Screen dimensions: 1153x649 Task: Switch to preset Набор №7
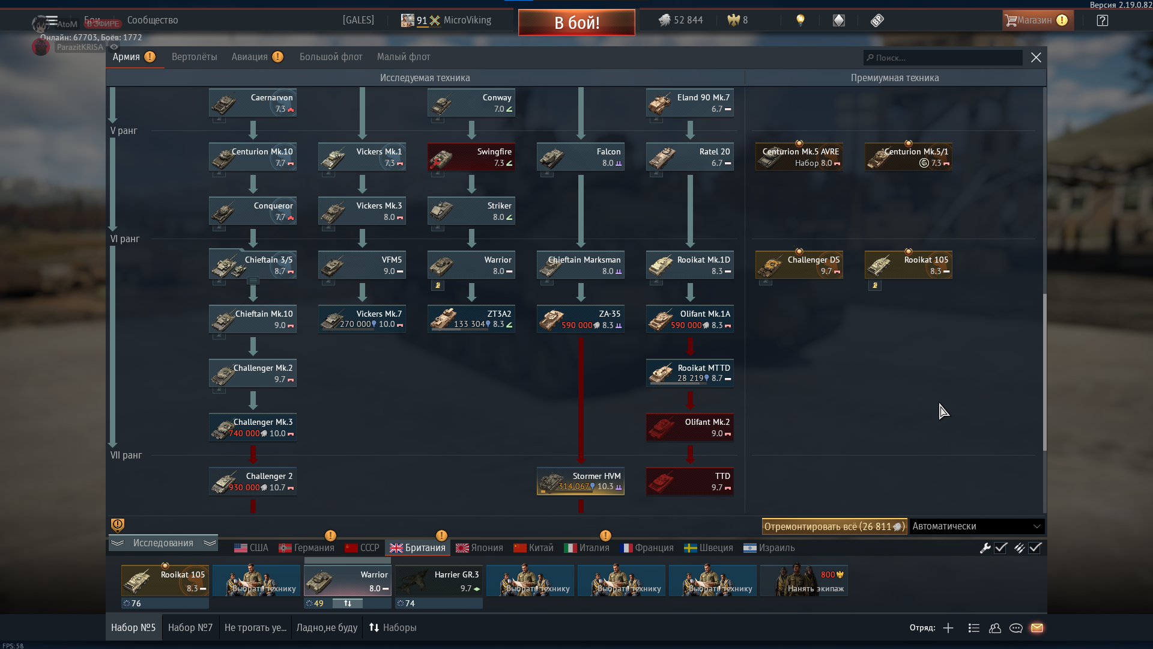[x=190, y=628]
